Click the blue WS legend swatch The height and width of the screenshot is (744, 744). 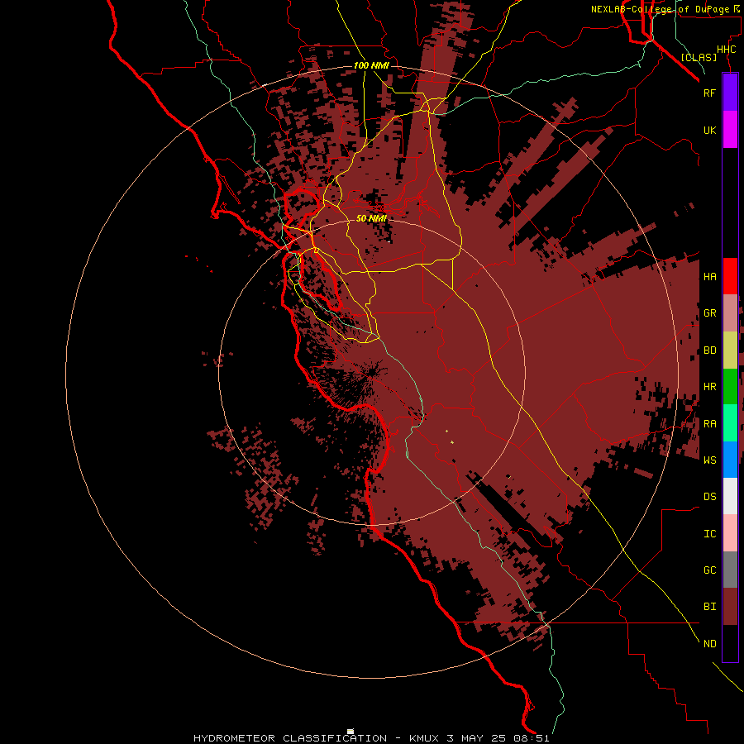point(730,460)
